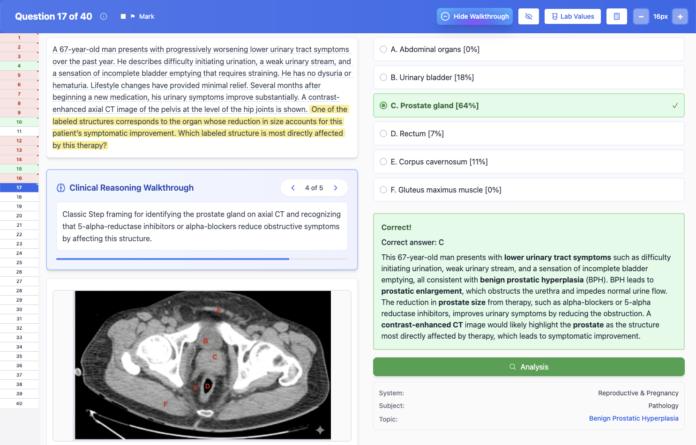Click label F on the CT image
The image size is (696, 445).
pyautogui.click(x=165, y=404)
